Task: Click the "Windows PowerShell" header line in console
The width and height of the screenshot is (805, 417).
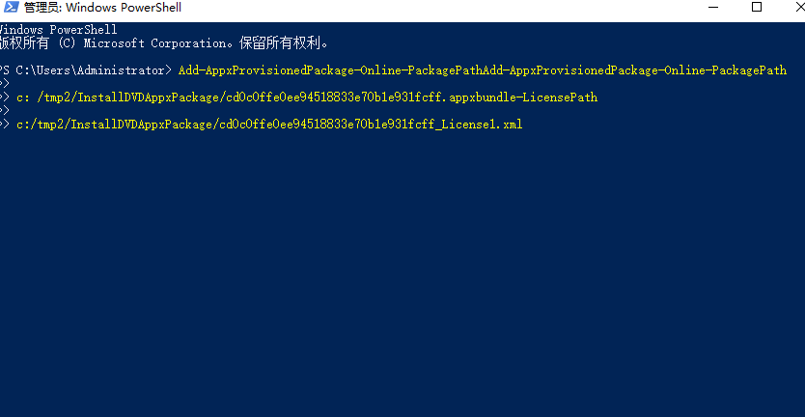Action: click(x=58, y=30)
